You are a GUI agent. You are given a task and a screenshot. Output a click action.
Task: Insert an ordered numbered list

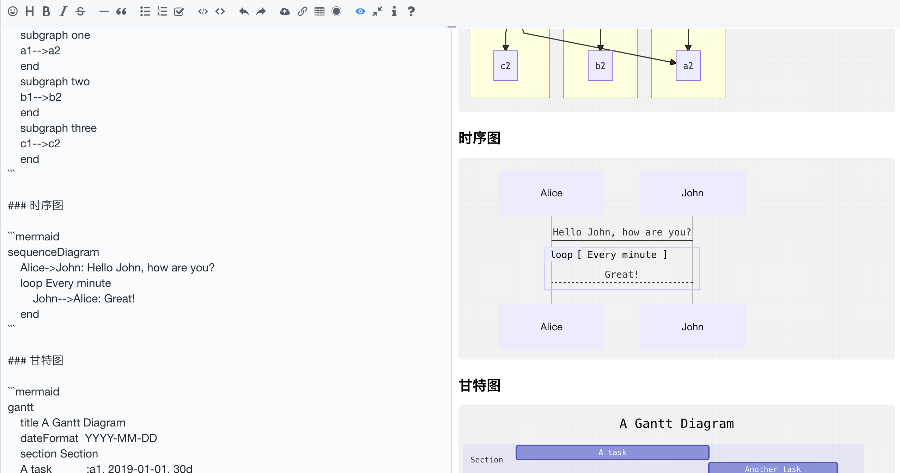162,12
